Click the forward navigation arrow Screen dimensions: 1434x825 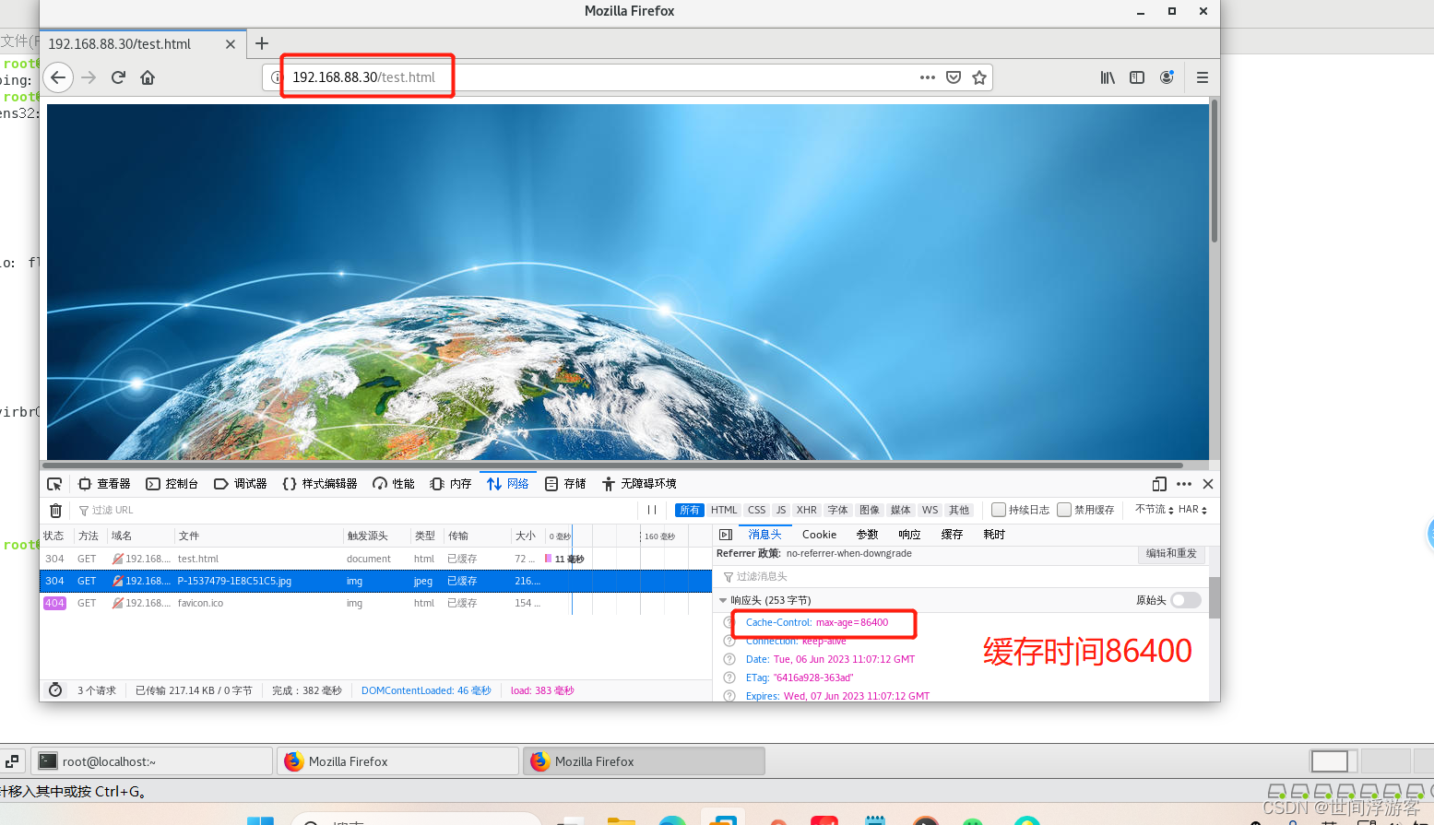point(89,77)
